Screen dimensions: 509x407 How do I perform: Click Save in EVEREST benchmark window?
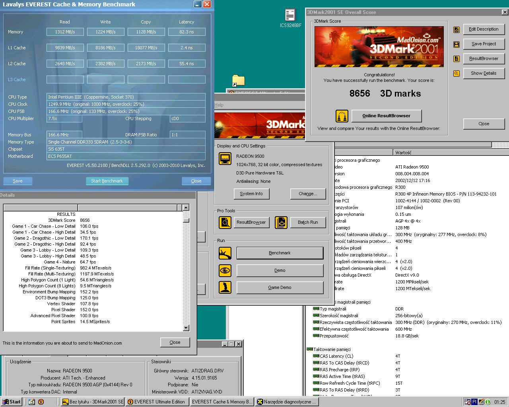pos(17,181)
